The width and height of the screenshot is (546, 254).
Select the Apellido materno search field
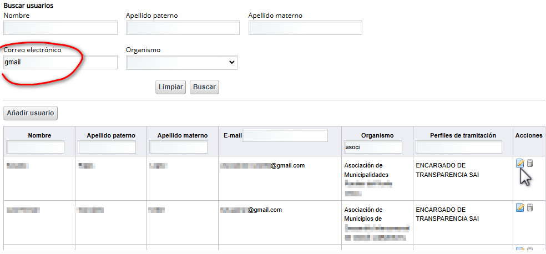pyautogui.click(x=305, y=28)
